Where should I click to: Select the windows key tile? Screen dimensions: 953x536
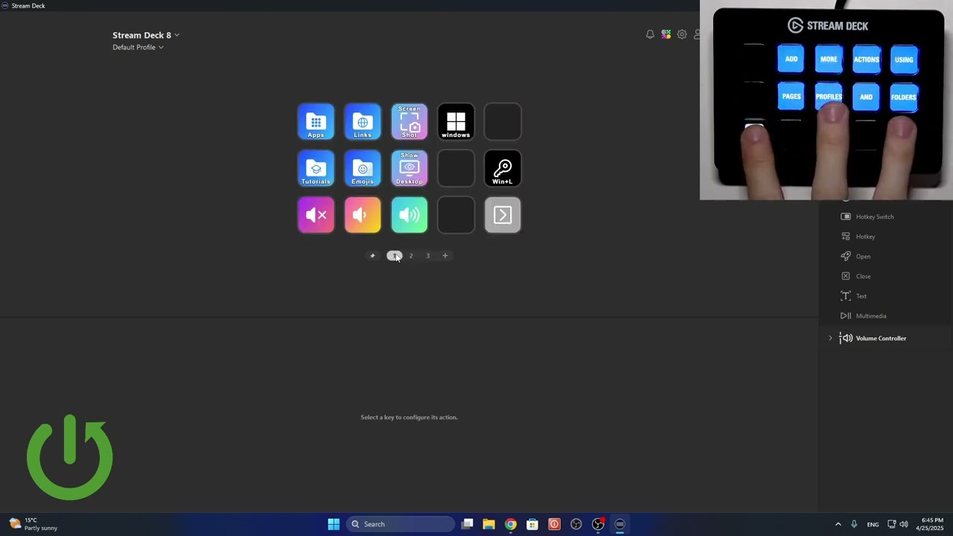pos(456,122)
